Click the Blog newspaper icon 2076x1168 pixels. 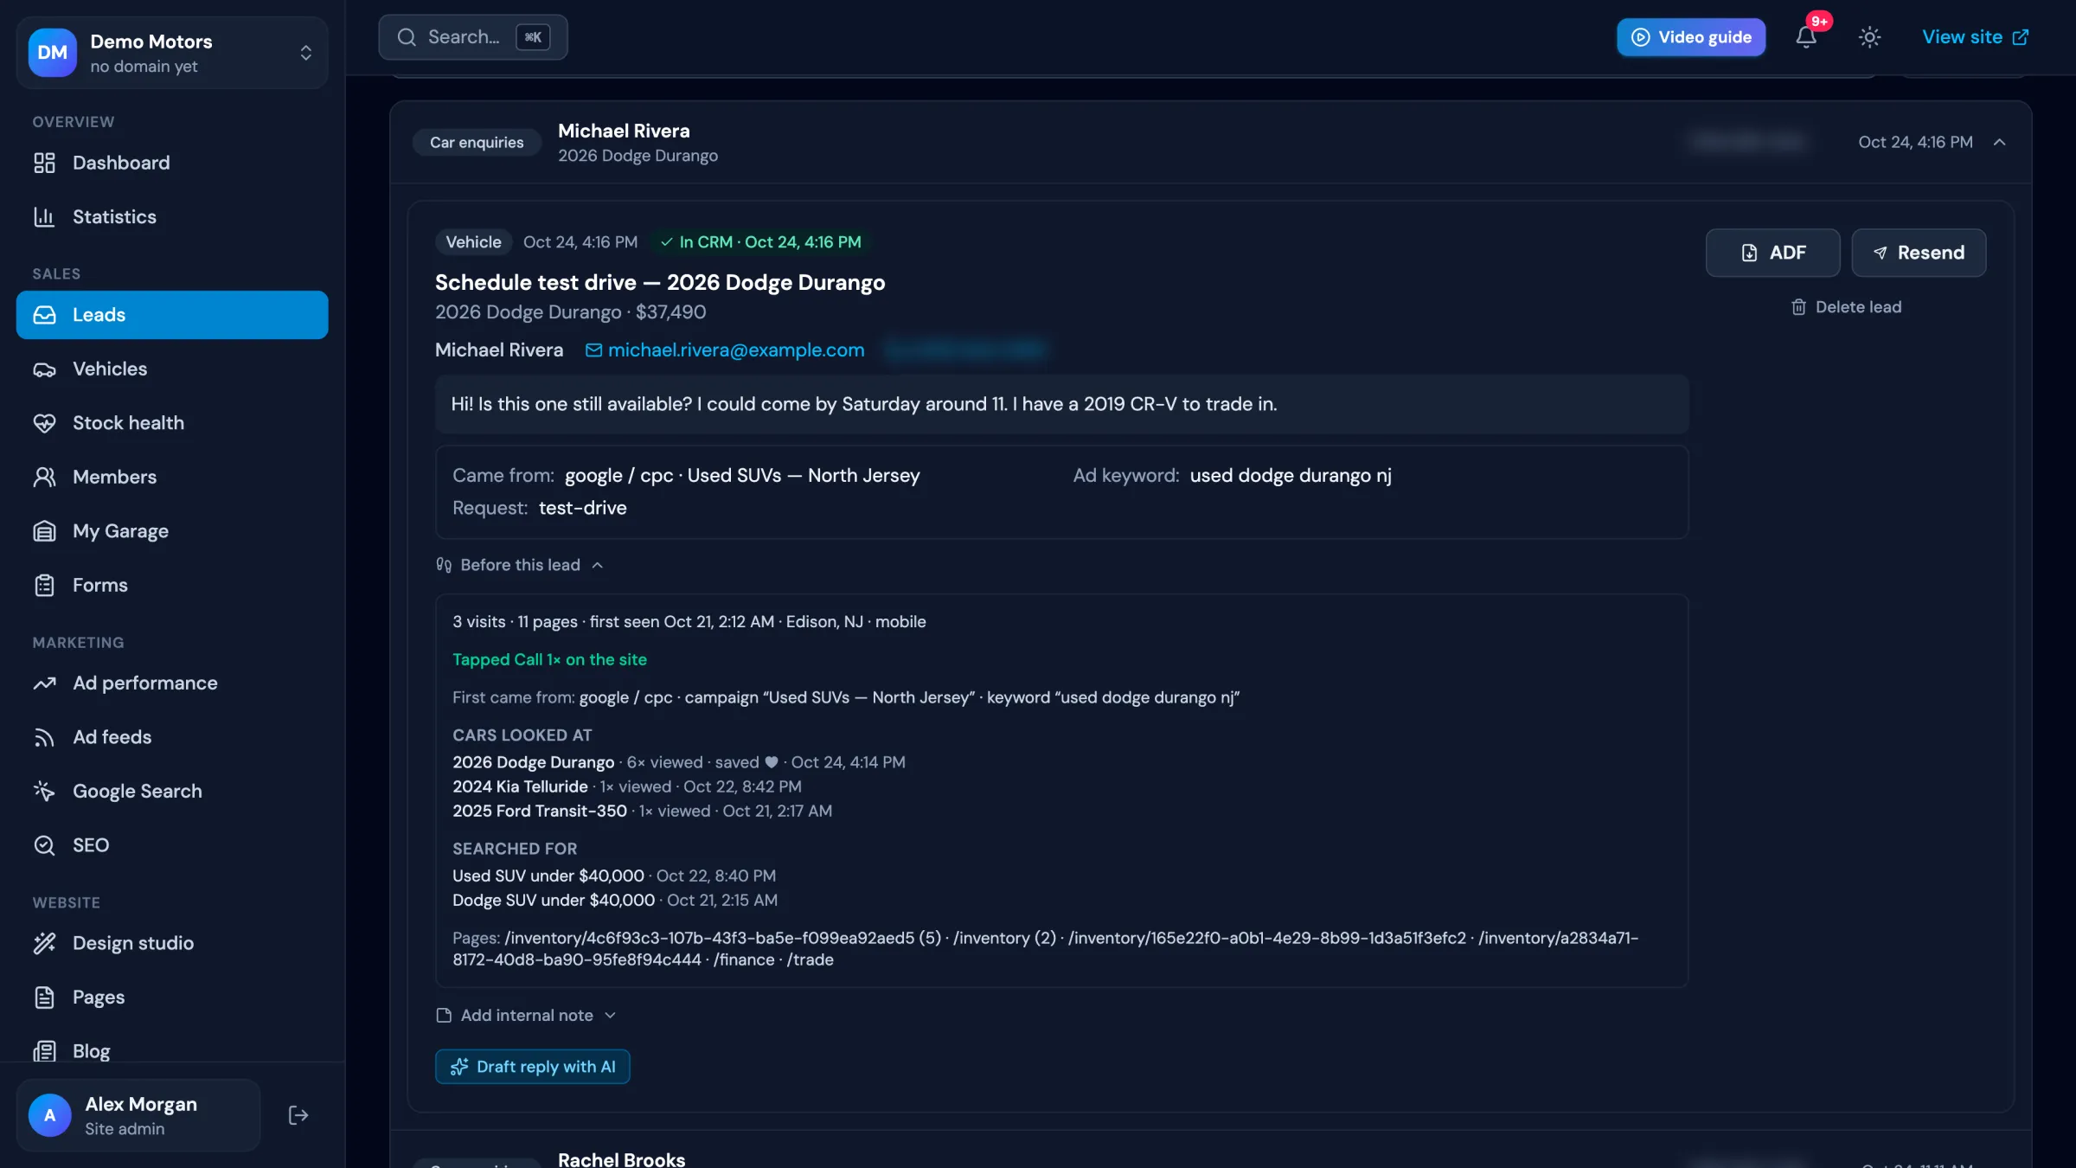click(x=44, y=1051)
